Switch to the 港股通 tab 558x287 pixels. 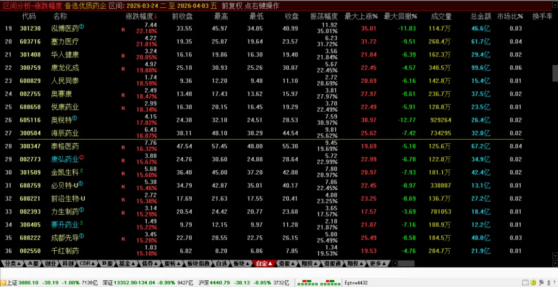[332, 264]
